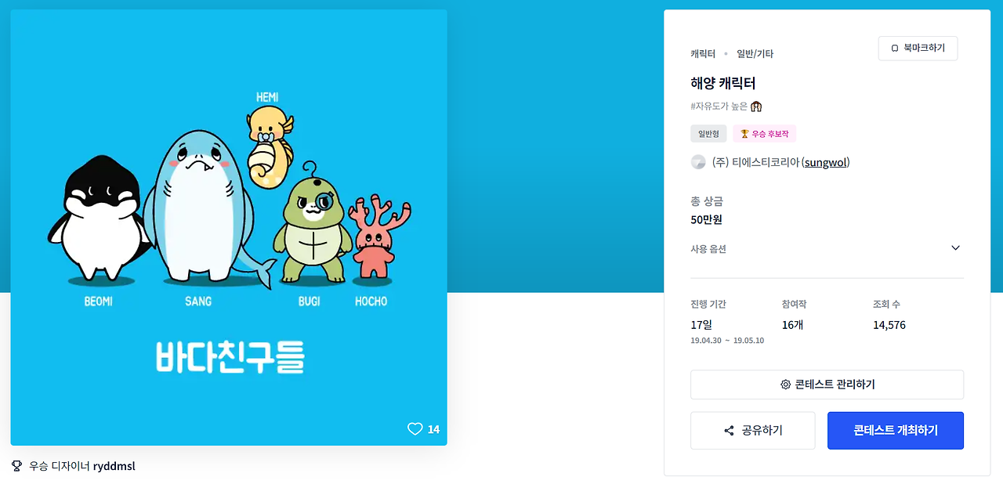Click the gear icon in 콘테스트 관리하기
Viewport: 1003px width, 484px height.
785,385
